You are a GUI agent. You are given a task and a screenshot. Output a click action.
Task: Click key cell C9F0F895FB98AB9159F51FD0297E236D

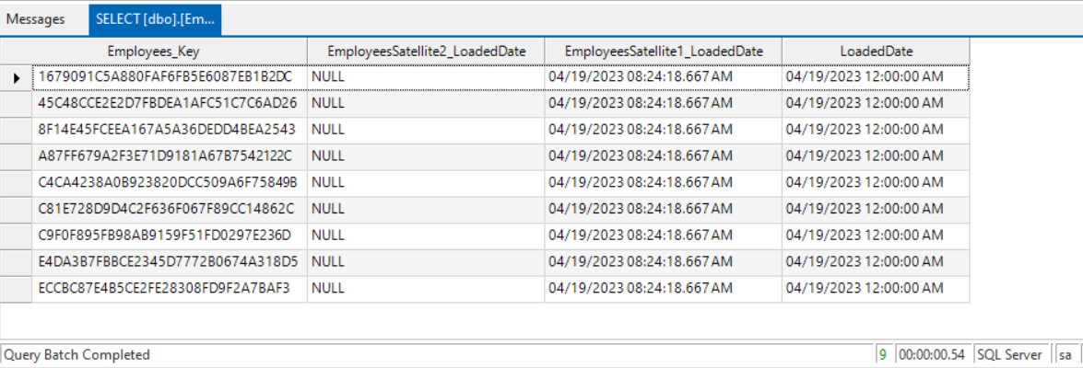click(x=165, y=236)
